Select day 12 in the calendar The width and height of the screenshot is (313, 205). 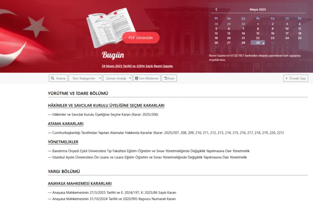pos(216,33)
